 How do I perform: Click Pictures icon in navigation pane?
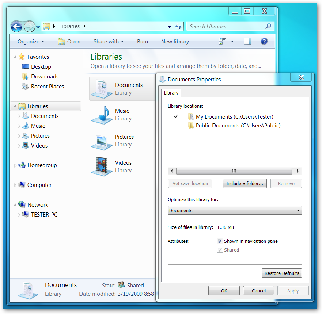(26, 135)
